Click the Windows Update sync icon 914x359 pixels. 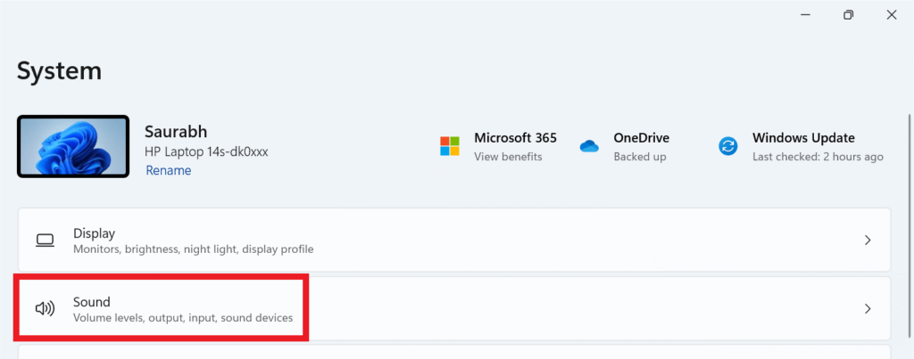728,146
